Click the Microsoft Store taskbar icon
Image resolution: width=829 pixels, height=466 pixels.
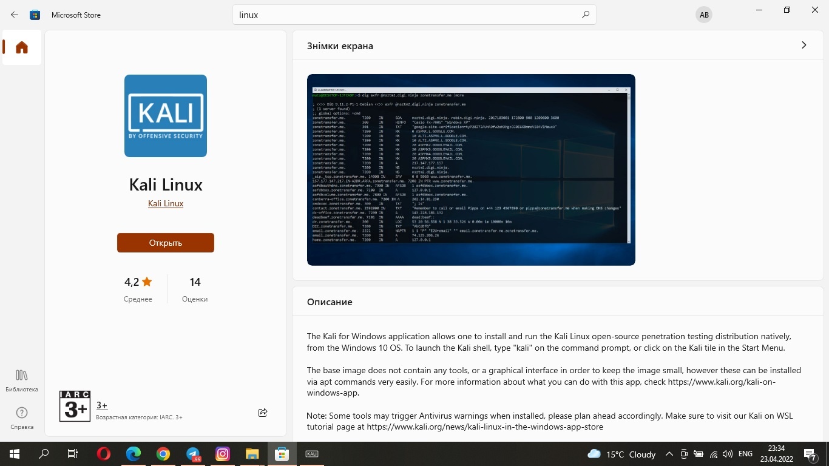tap(282, 454)
